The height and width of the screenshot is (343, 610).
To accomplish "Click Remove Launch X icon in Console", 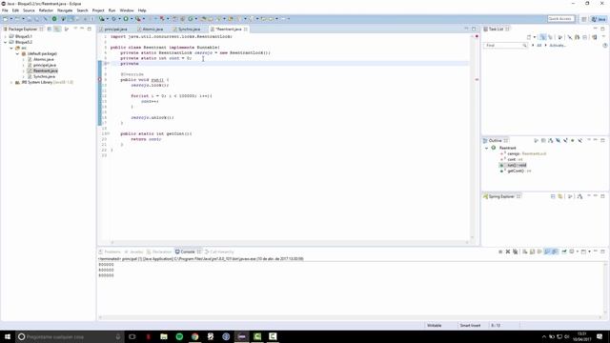I will pyautogui.click(x=508, y=252).
